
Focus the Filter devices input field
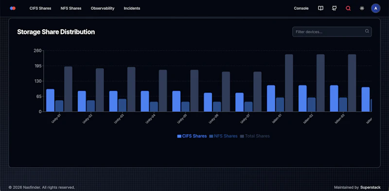[332, 32]
